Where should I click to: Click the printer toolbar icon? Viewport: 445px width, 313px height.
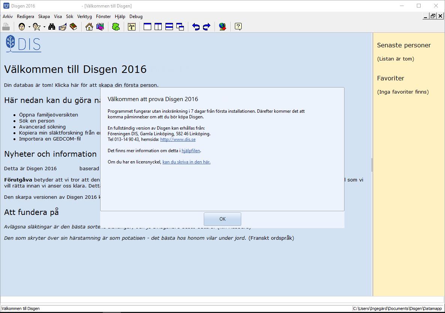[6, 27]
